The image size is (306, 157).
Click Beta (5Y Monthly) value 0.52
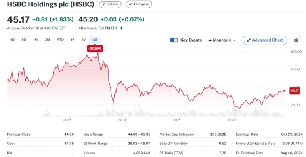(223, 144)
